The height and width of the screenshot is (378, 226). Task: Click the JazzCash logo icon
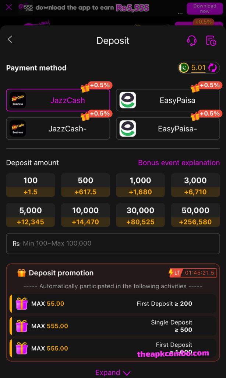click(17, 100)
